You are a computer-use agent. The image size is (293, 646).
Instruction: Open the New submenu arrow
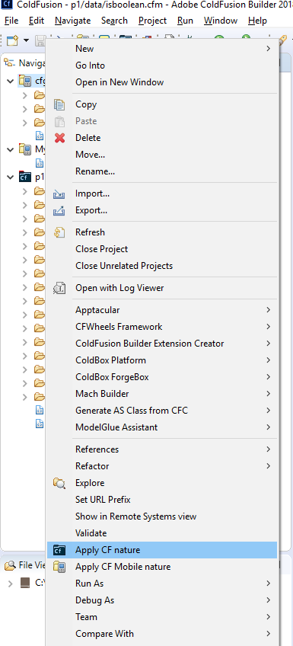[269, 49]
